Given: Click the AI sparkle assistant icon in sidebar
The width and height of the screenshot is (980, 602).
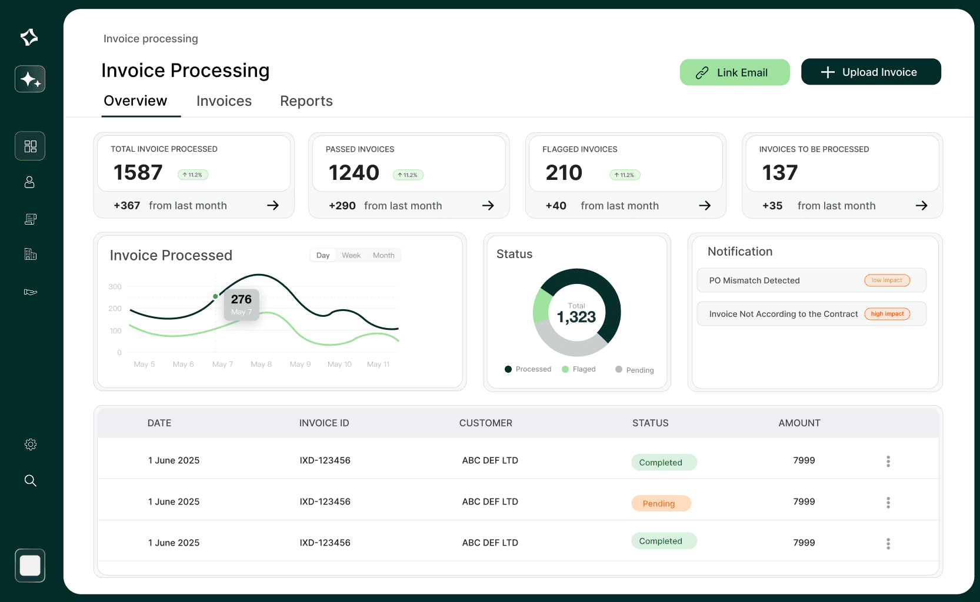Looking at the screenshot, I should (x=30, y=79).
